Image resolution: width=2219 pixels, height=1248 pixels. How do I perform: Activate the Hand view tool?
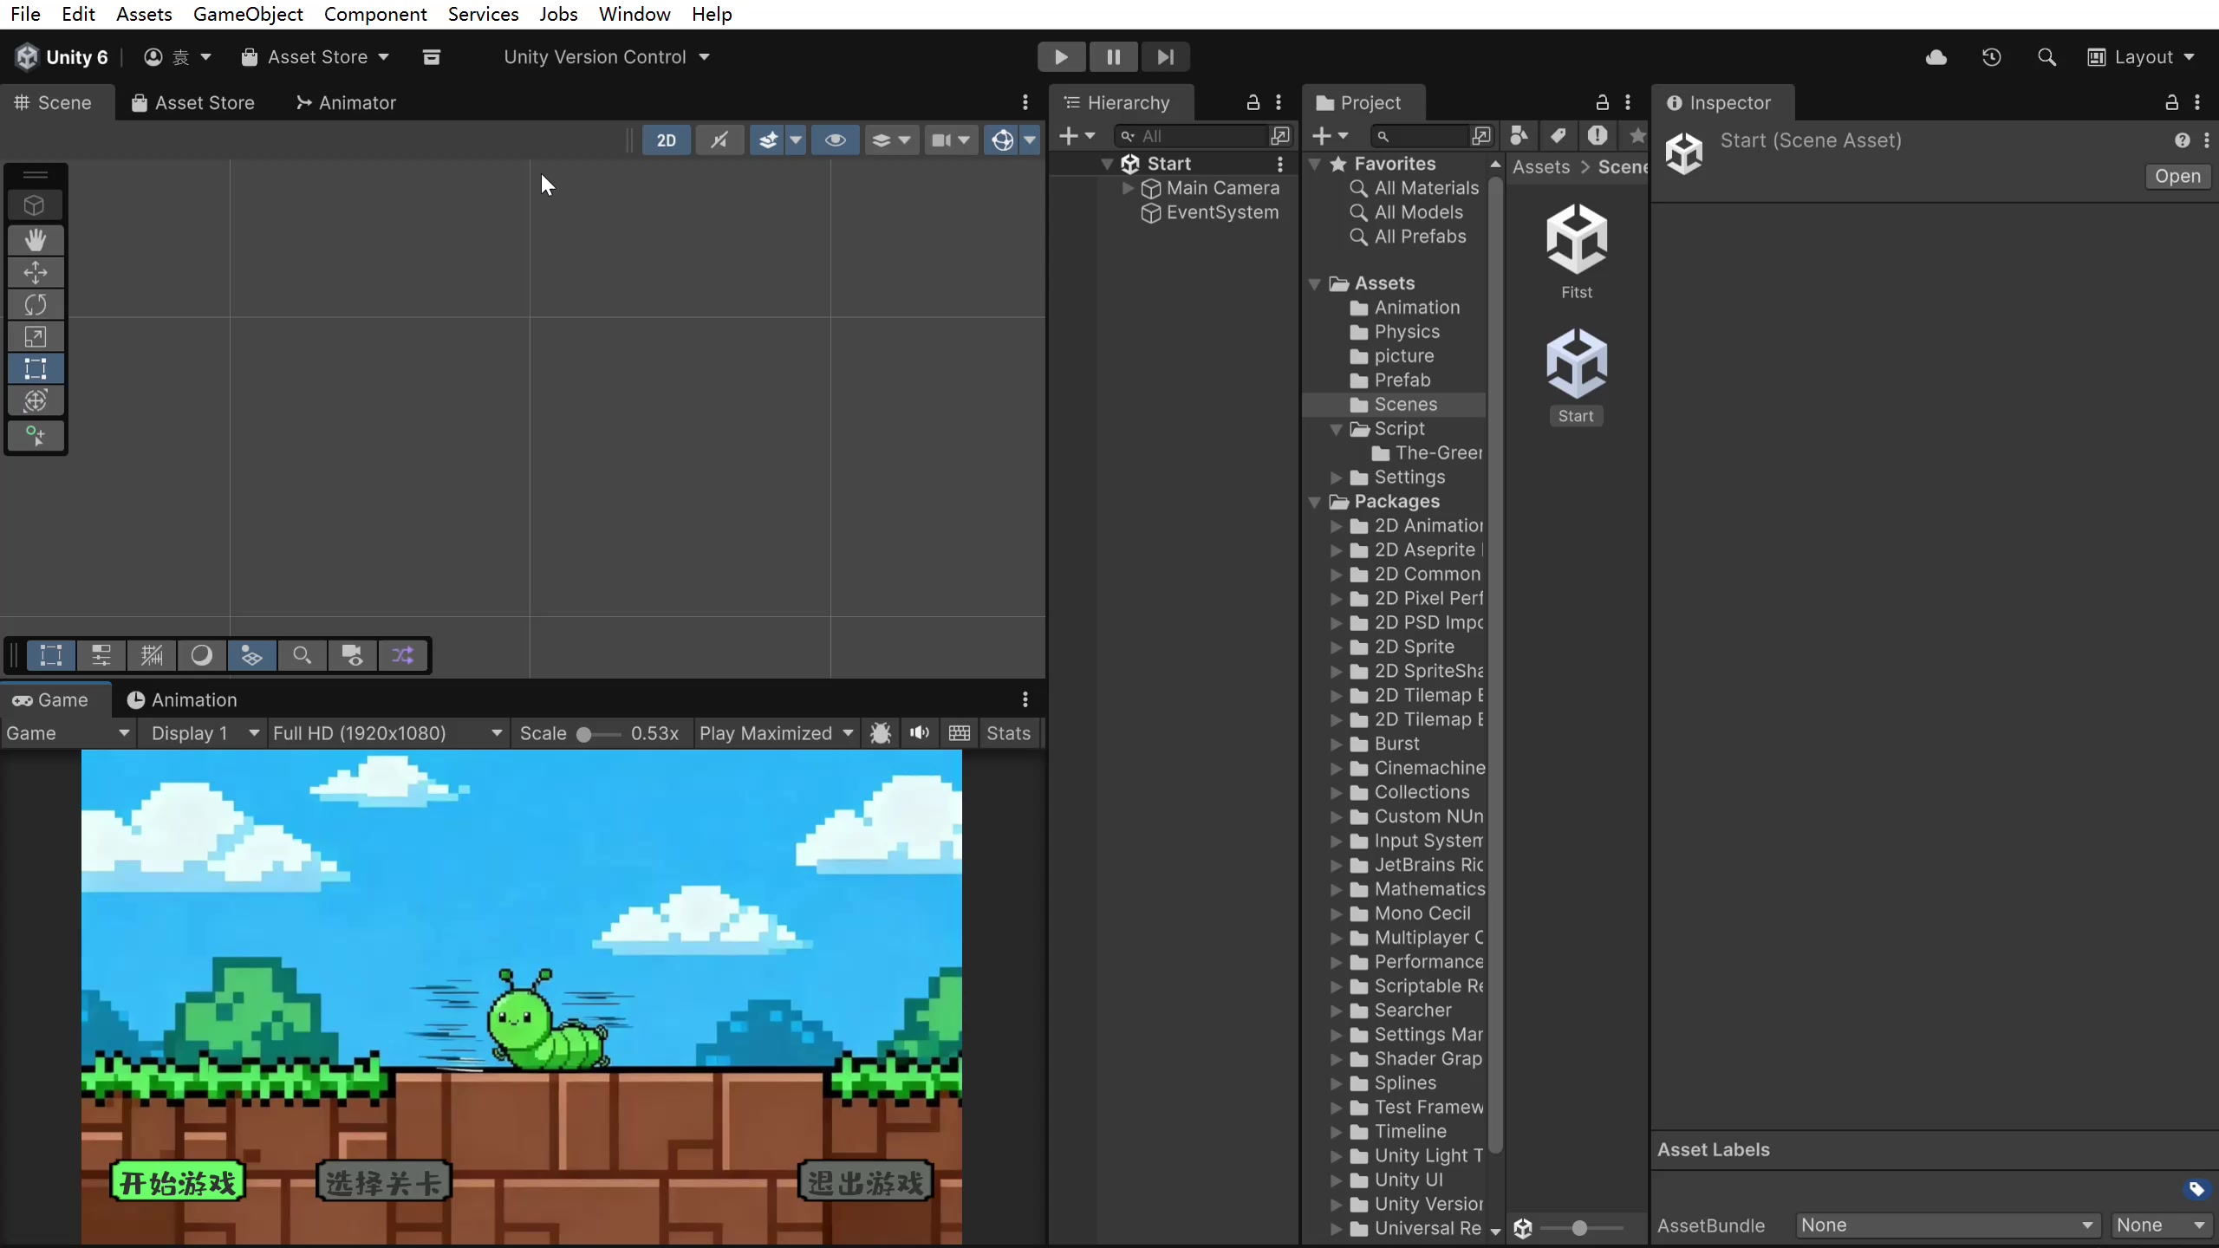coord(35,240)
